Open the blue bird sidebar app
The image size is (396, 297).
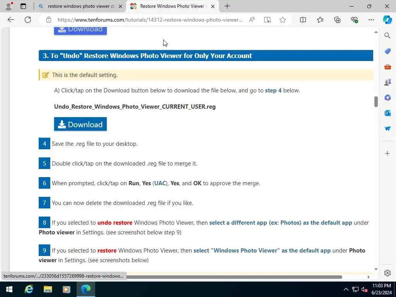coord(387,128)
